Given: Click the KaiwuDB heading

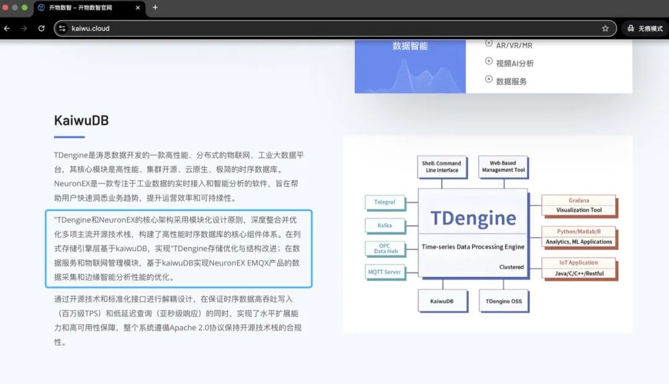Looking at the screenshot, I should 81,120.
